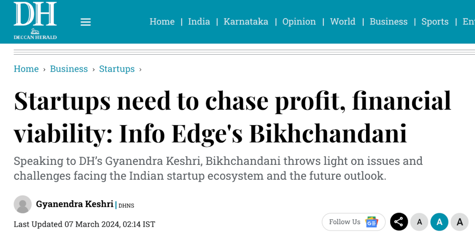Go to the India section
475x239 pixels.
(x=199, y=22)
